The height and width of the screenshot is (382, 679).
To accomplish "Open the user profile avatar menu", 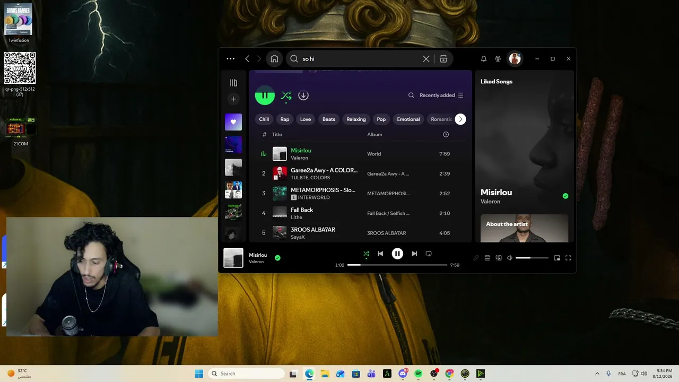I will pos(515,59).
